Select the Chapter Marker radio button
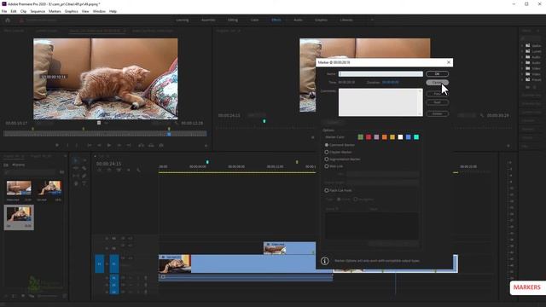 pyautogui.click(x=327, y=152)
